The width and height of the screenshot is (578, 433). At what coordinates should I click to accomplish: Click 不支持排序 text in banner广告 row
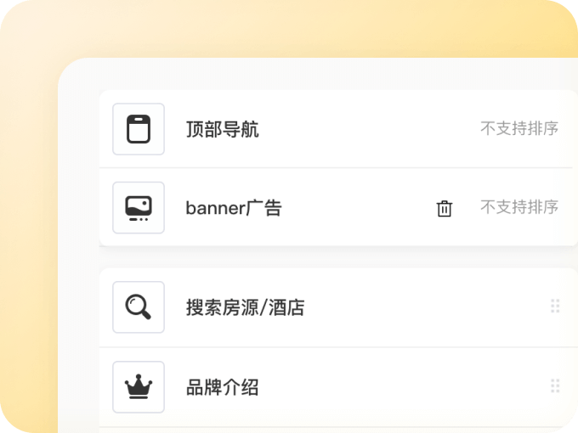[x=518, y=207]
